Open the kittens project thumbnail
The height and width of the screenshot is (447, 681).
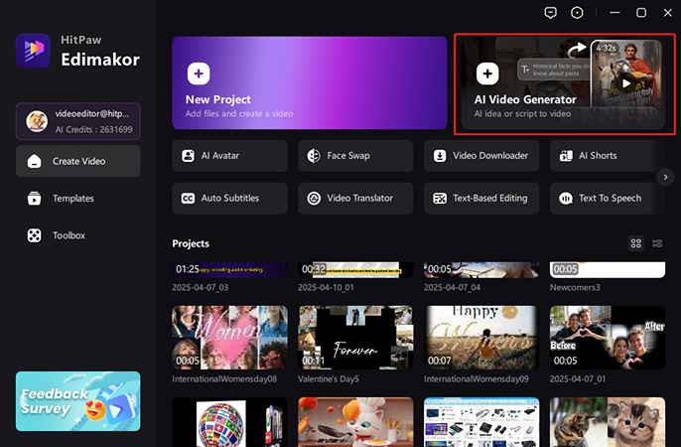pyautogui.click(x=608, y=422)
